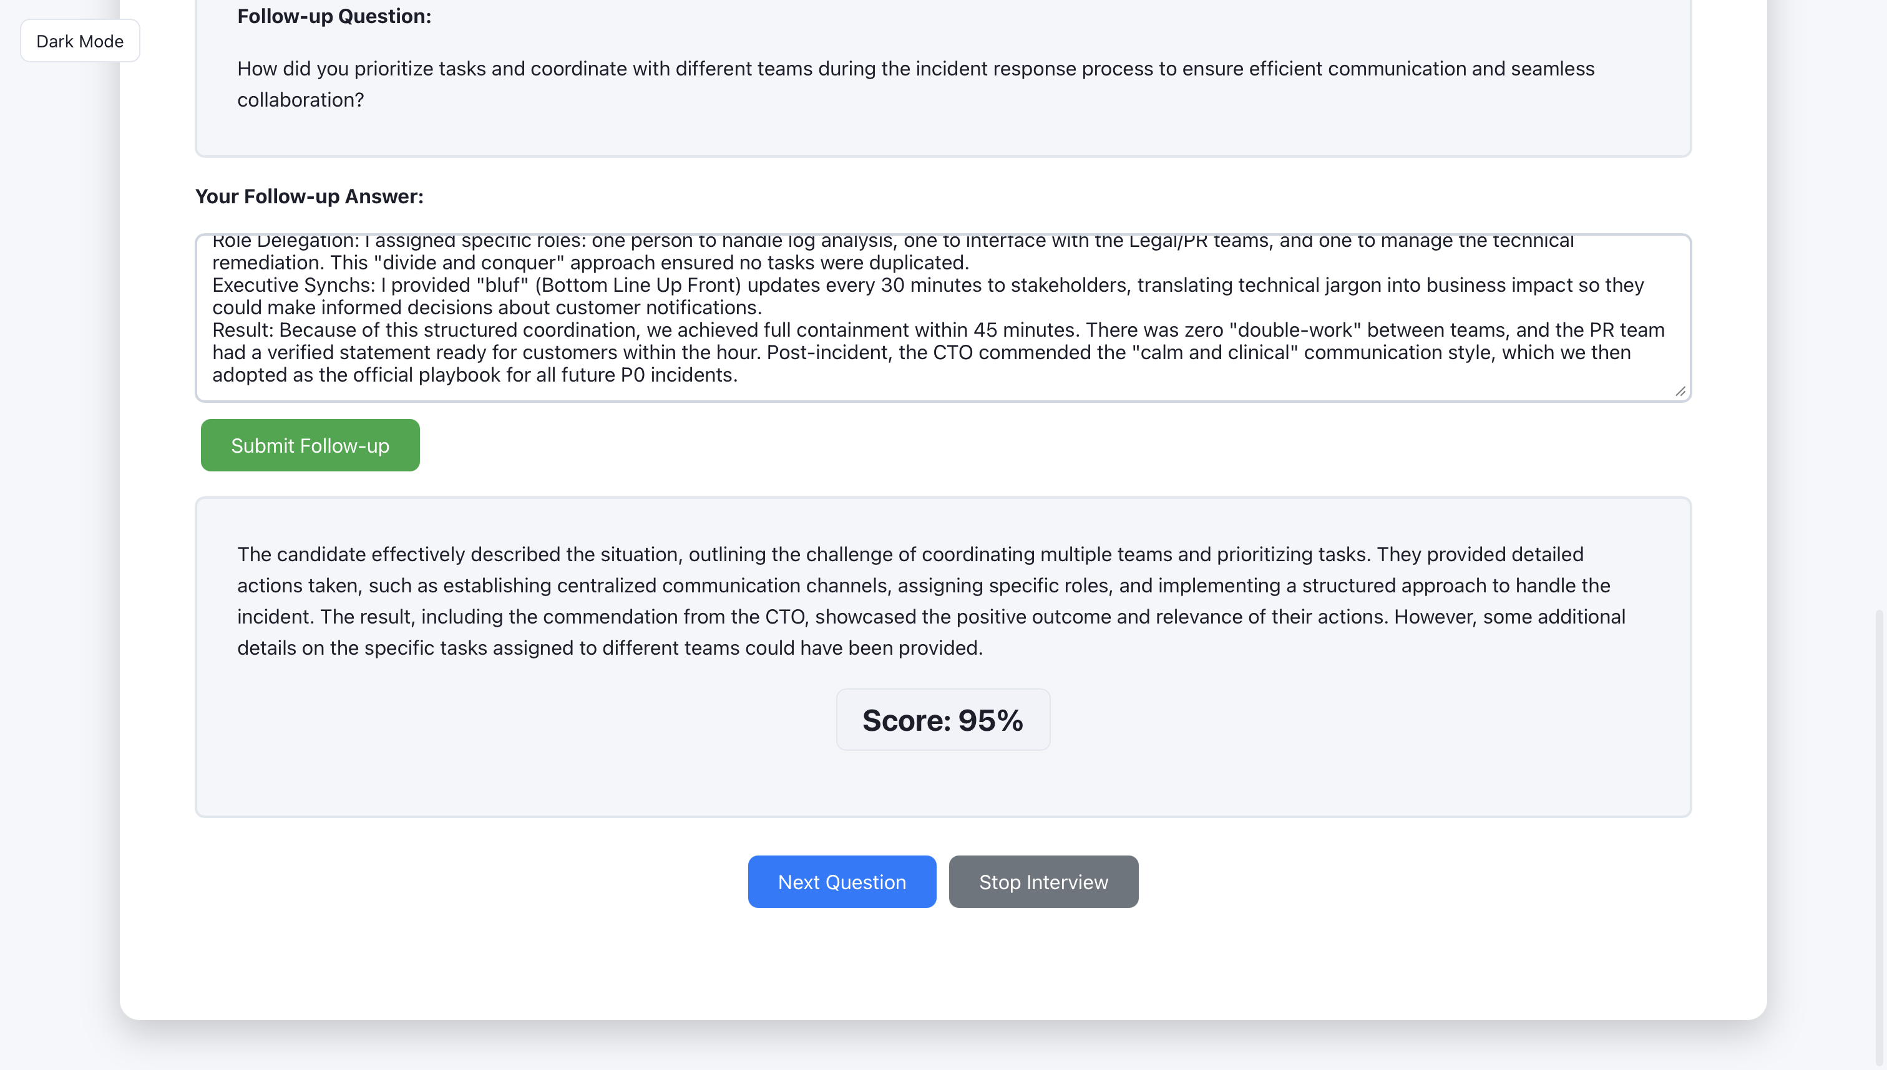Click the "Follow-up Question:" heading

tap(334, 16)
